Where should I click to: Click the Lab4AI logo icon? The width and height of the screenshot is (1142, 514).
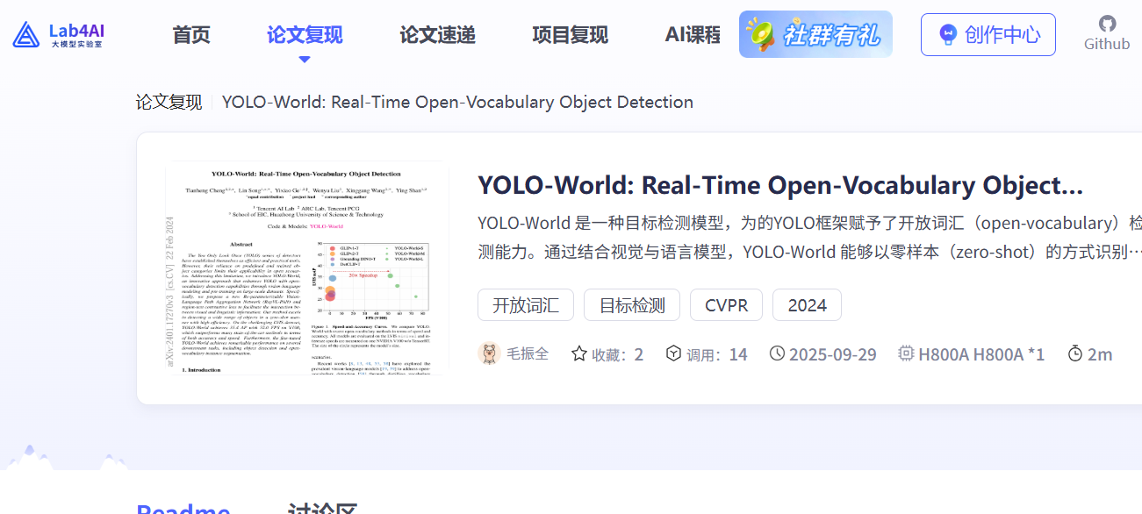[x=26, y=35]
